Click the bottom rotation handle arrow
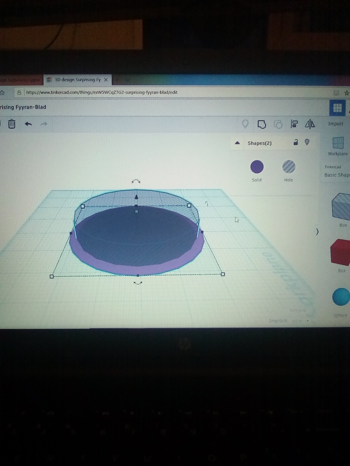Image resolution: width=350 pixels, height=466 pixels. (138, 283)
